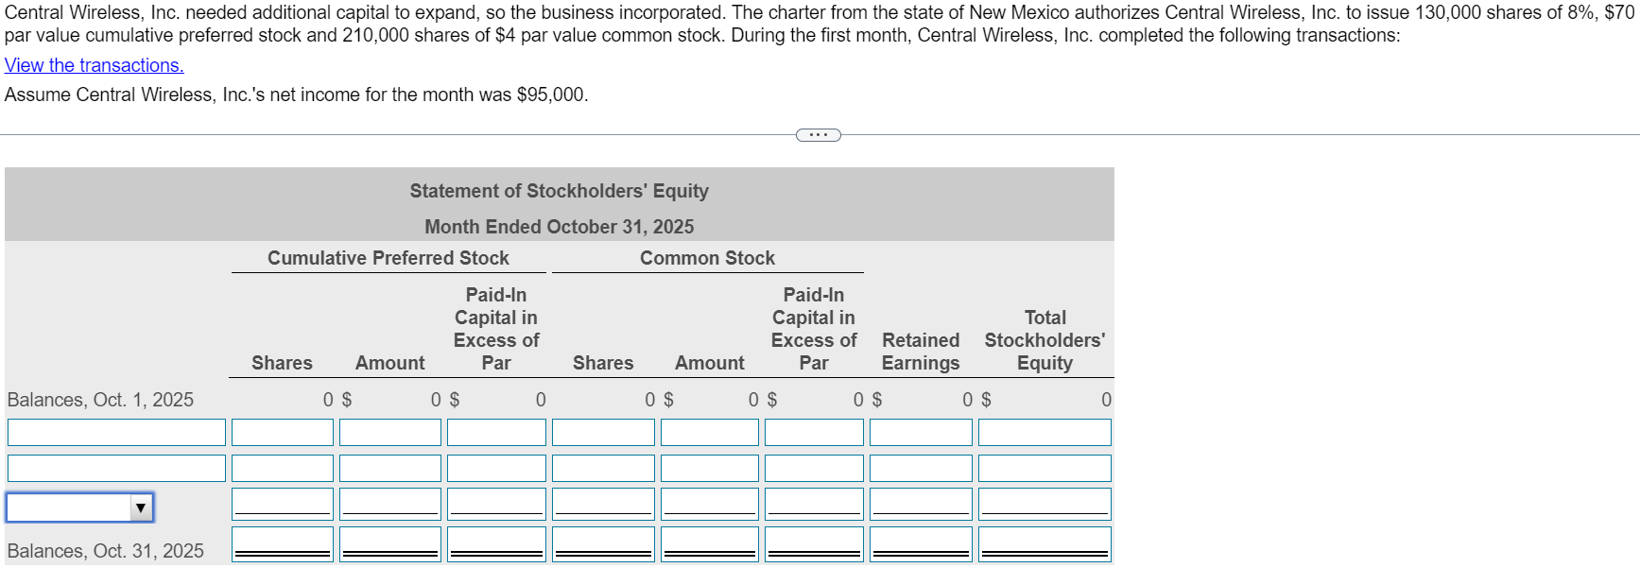Click Total Stockholders' Equity column header
Screen dimensions: 1640x585
1044,340
